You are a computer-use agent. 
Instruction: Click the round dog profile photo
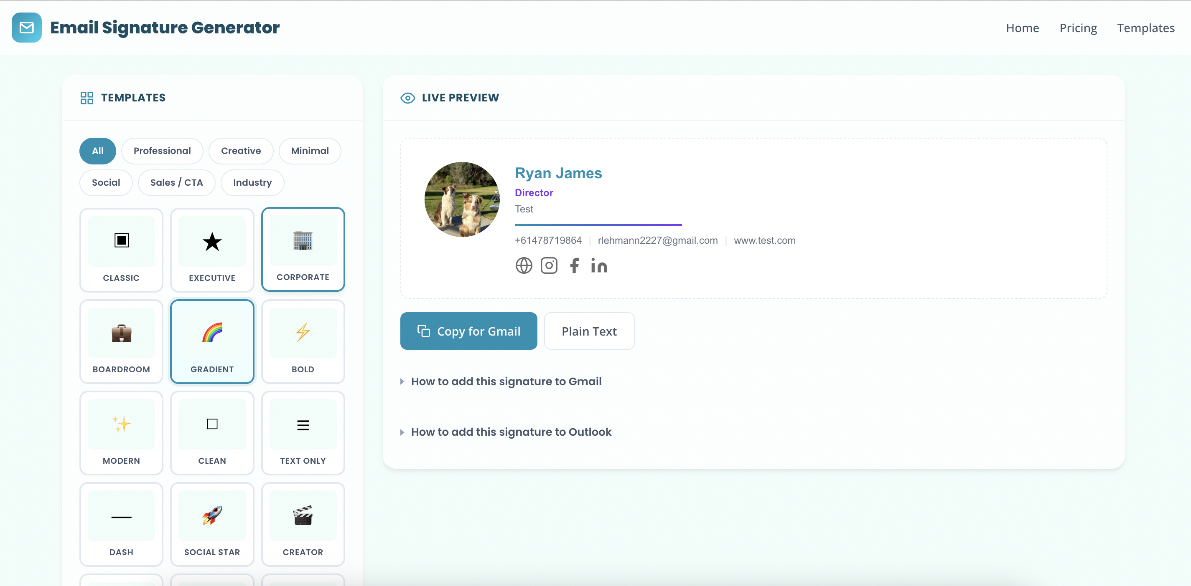click(x=462, y=200)
